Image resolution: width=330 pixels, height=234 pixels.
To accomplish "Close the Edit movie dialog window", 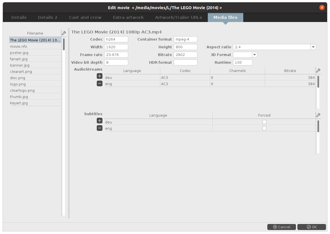I will [322, 8].
